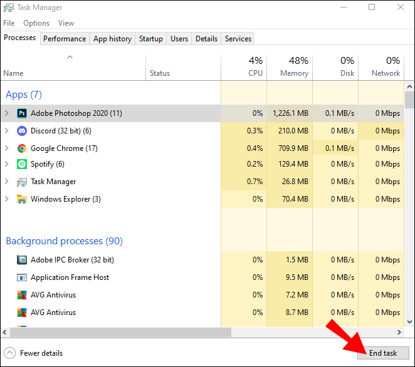Select the Adobe IPC Broker icon

(x=22, y=260)
